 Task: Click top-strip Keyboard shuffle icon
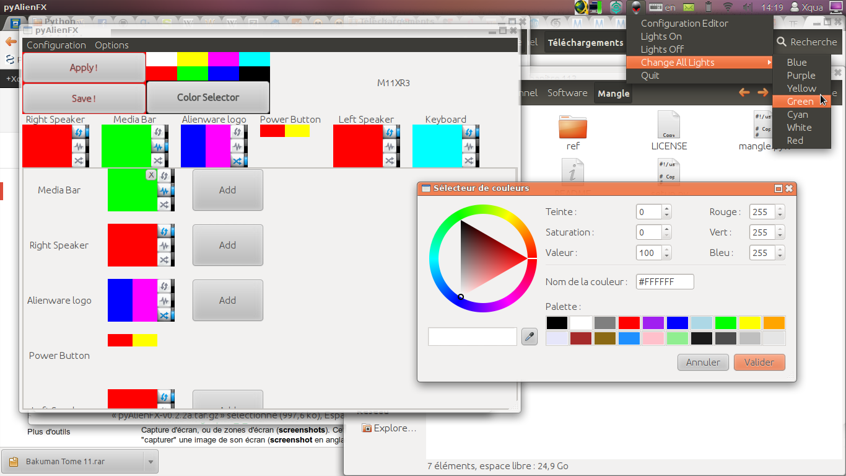coord(469,161)
